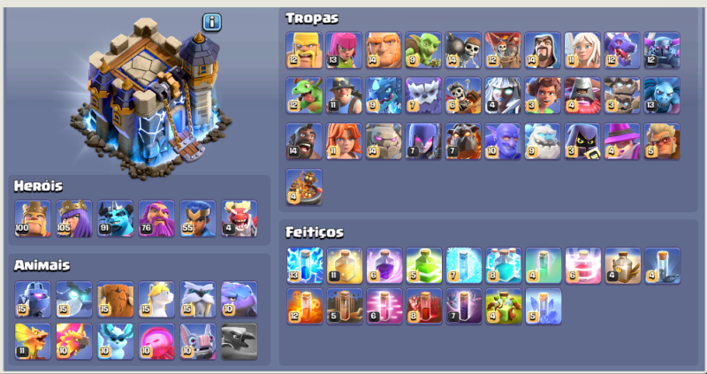The image size is (707, 374).
Task: Select the green Jump Spell icon
Action: [424, 265]
